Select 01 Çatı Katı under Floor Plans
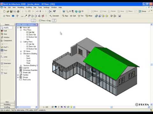Screen dimensions: 153x114 [x=30, y=32]
